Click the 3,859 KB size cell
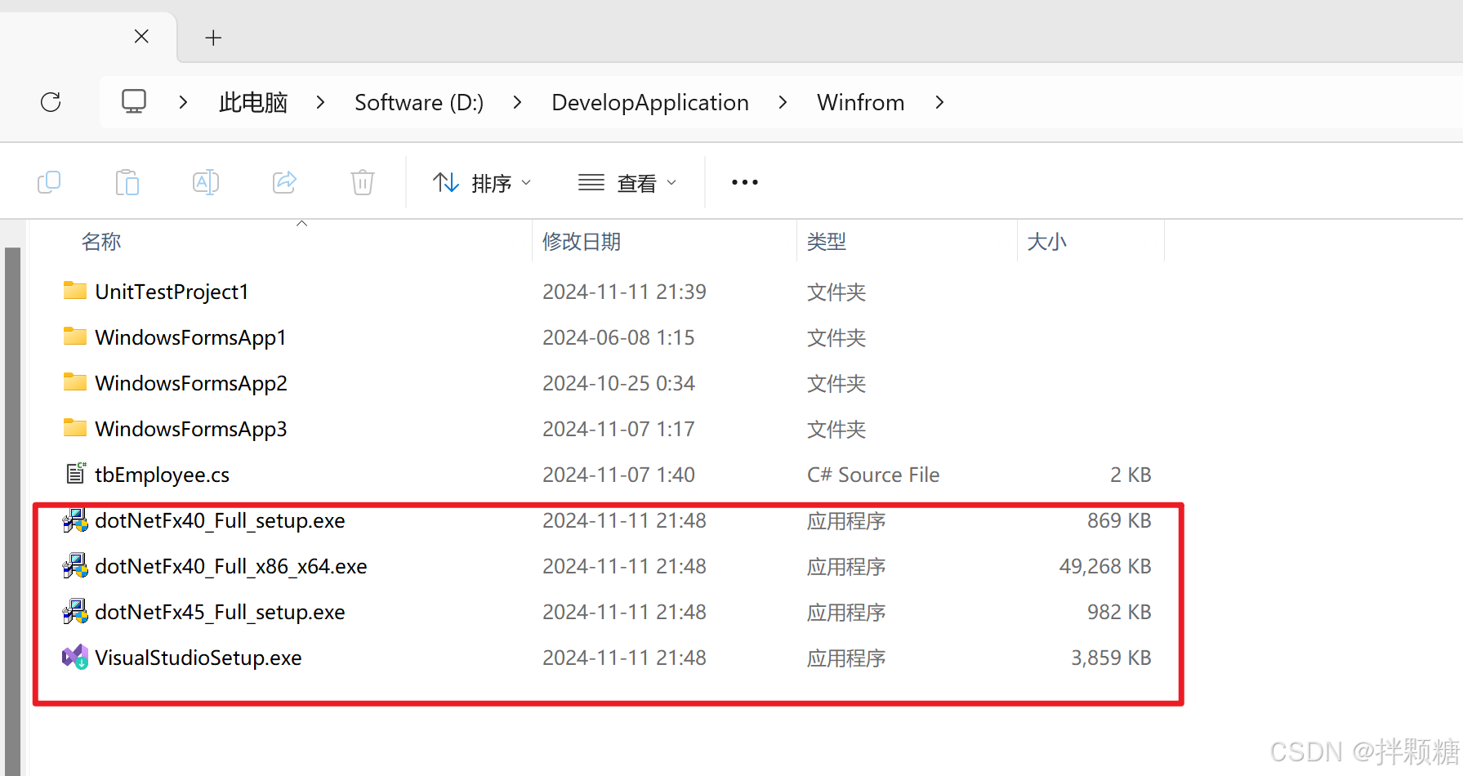The image size is (1463, 776). (1111, 658)
